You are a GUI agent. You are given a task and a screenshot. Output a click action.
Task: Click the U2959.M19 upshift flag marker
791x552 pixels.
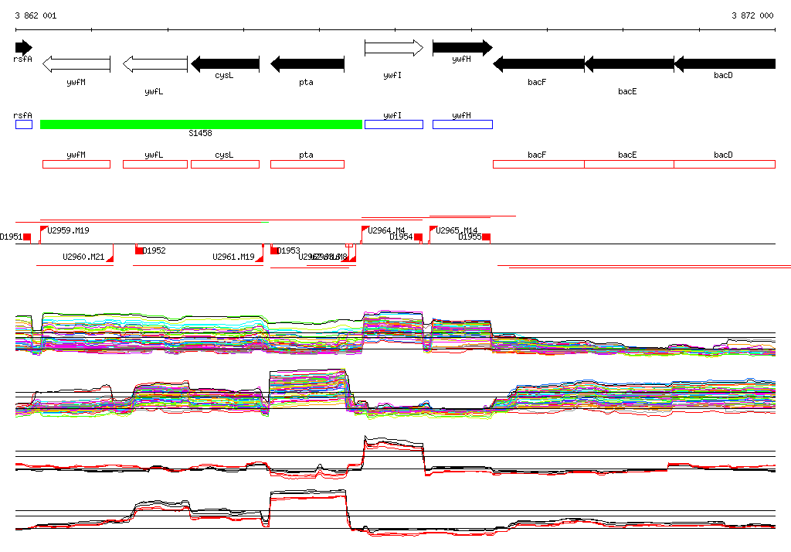point(44,230)
